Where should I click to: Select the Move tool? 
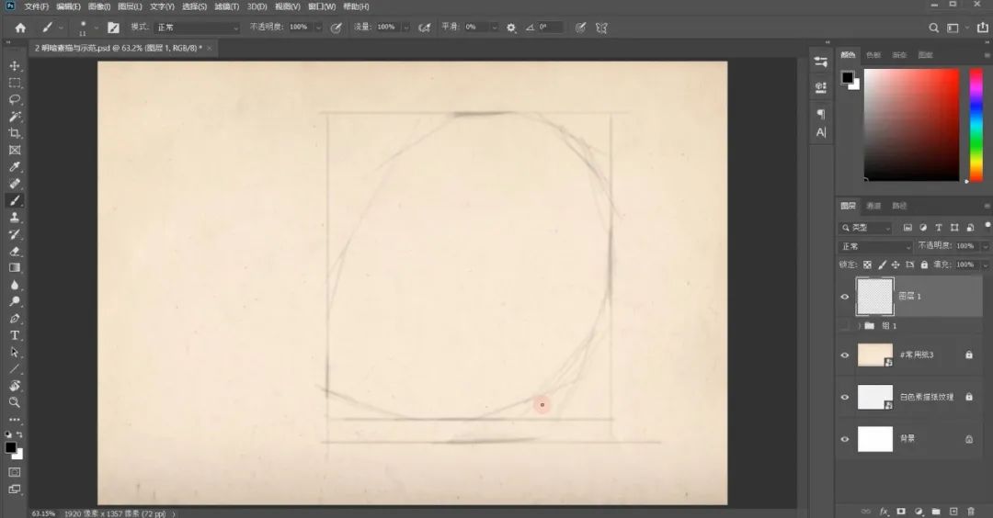click(15, 66)
